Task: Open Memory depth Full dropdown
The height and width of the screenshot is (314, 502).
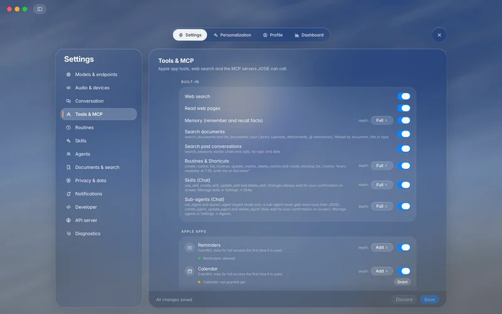Action: pos(382,121)
